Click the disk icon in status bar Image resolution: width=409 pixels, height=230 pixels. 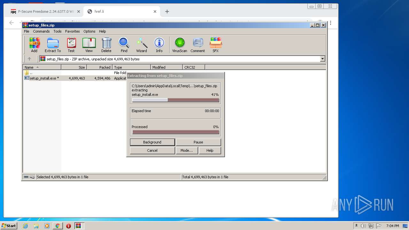(26, 177)
